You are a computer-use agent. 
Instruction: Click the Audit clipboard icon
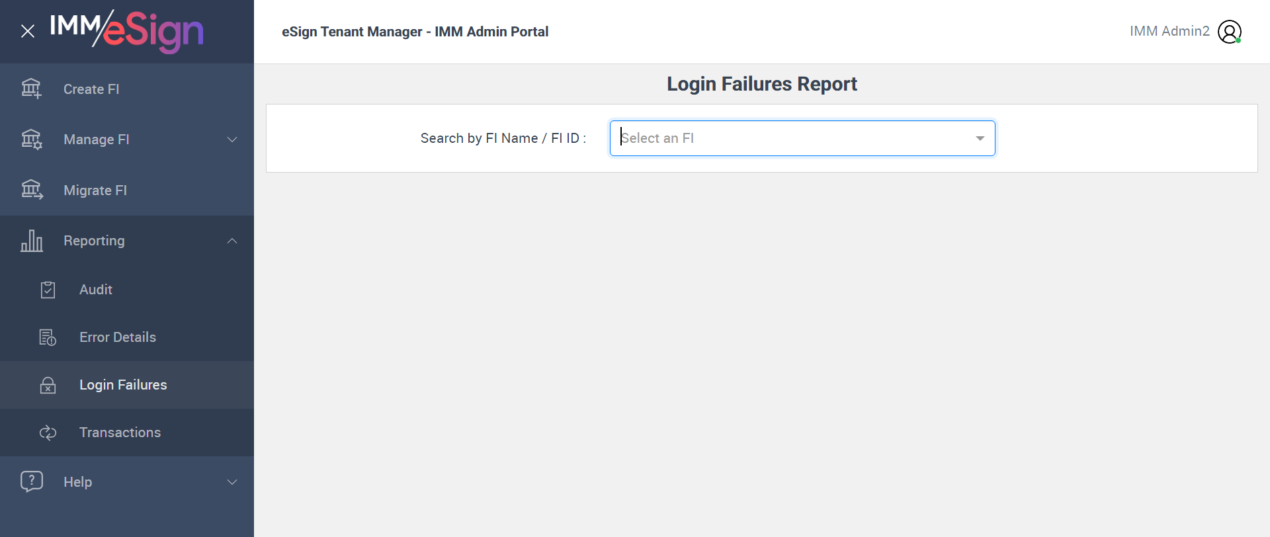[x=48, y=290]
